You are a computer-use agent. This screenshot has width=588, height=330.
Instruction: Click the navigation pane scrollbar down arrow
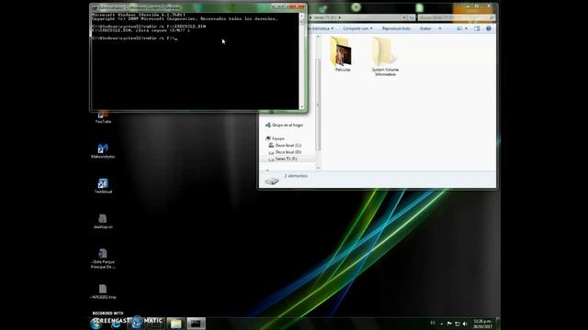point(319,168)
